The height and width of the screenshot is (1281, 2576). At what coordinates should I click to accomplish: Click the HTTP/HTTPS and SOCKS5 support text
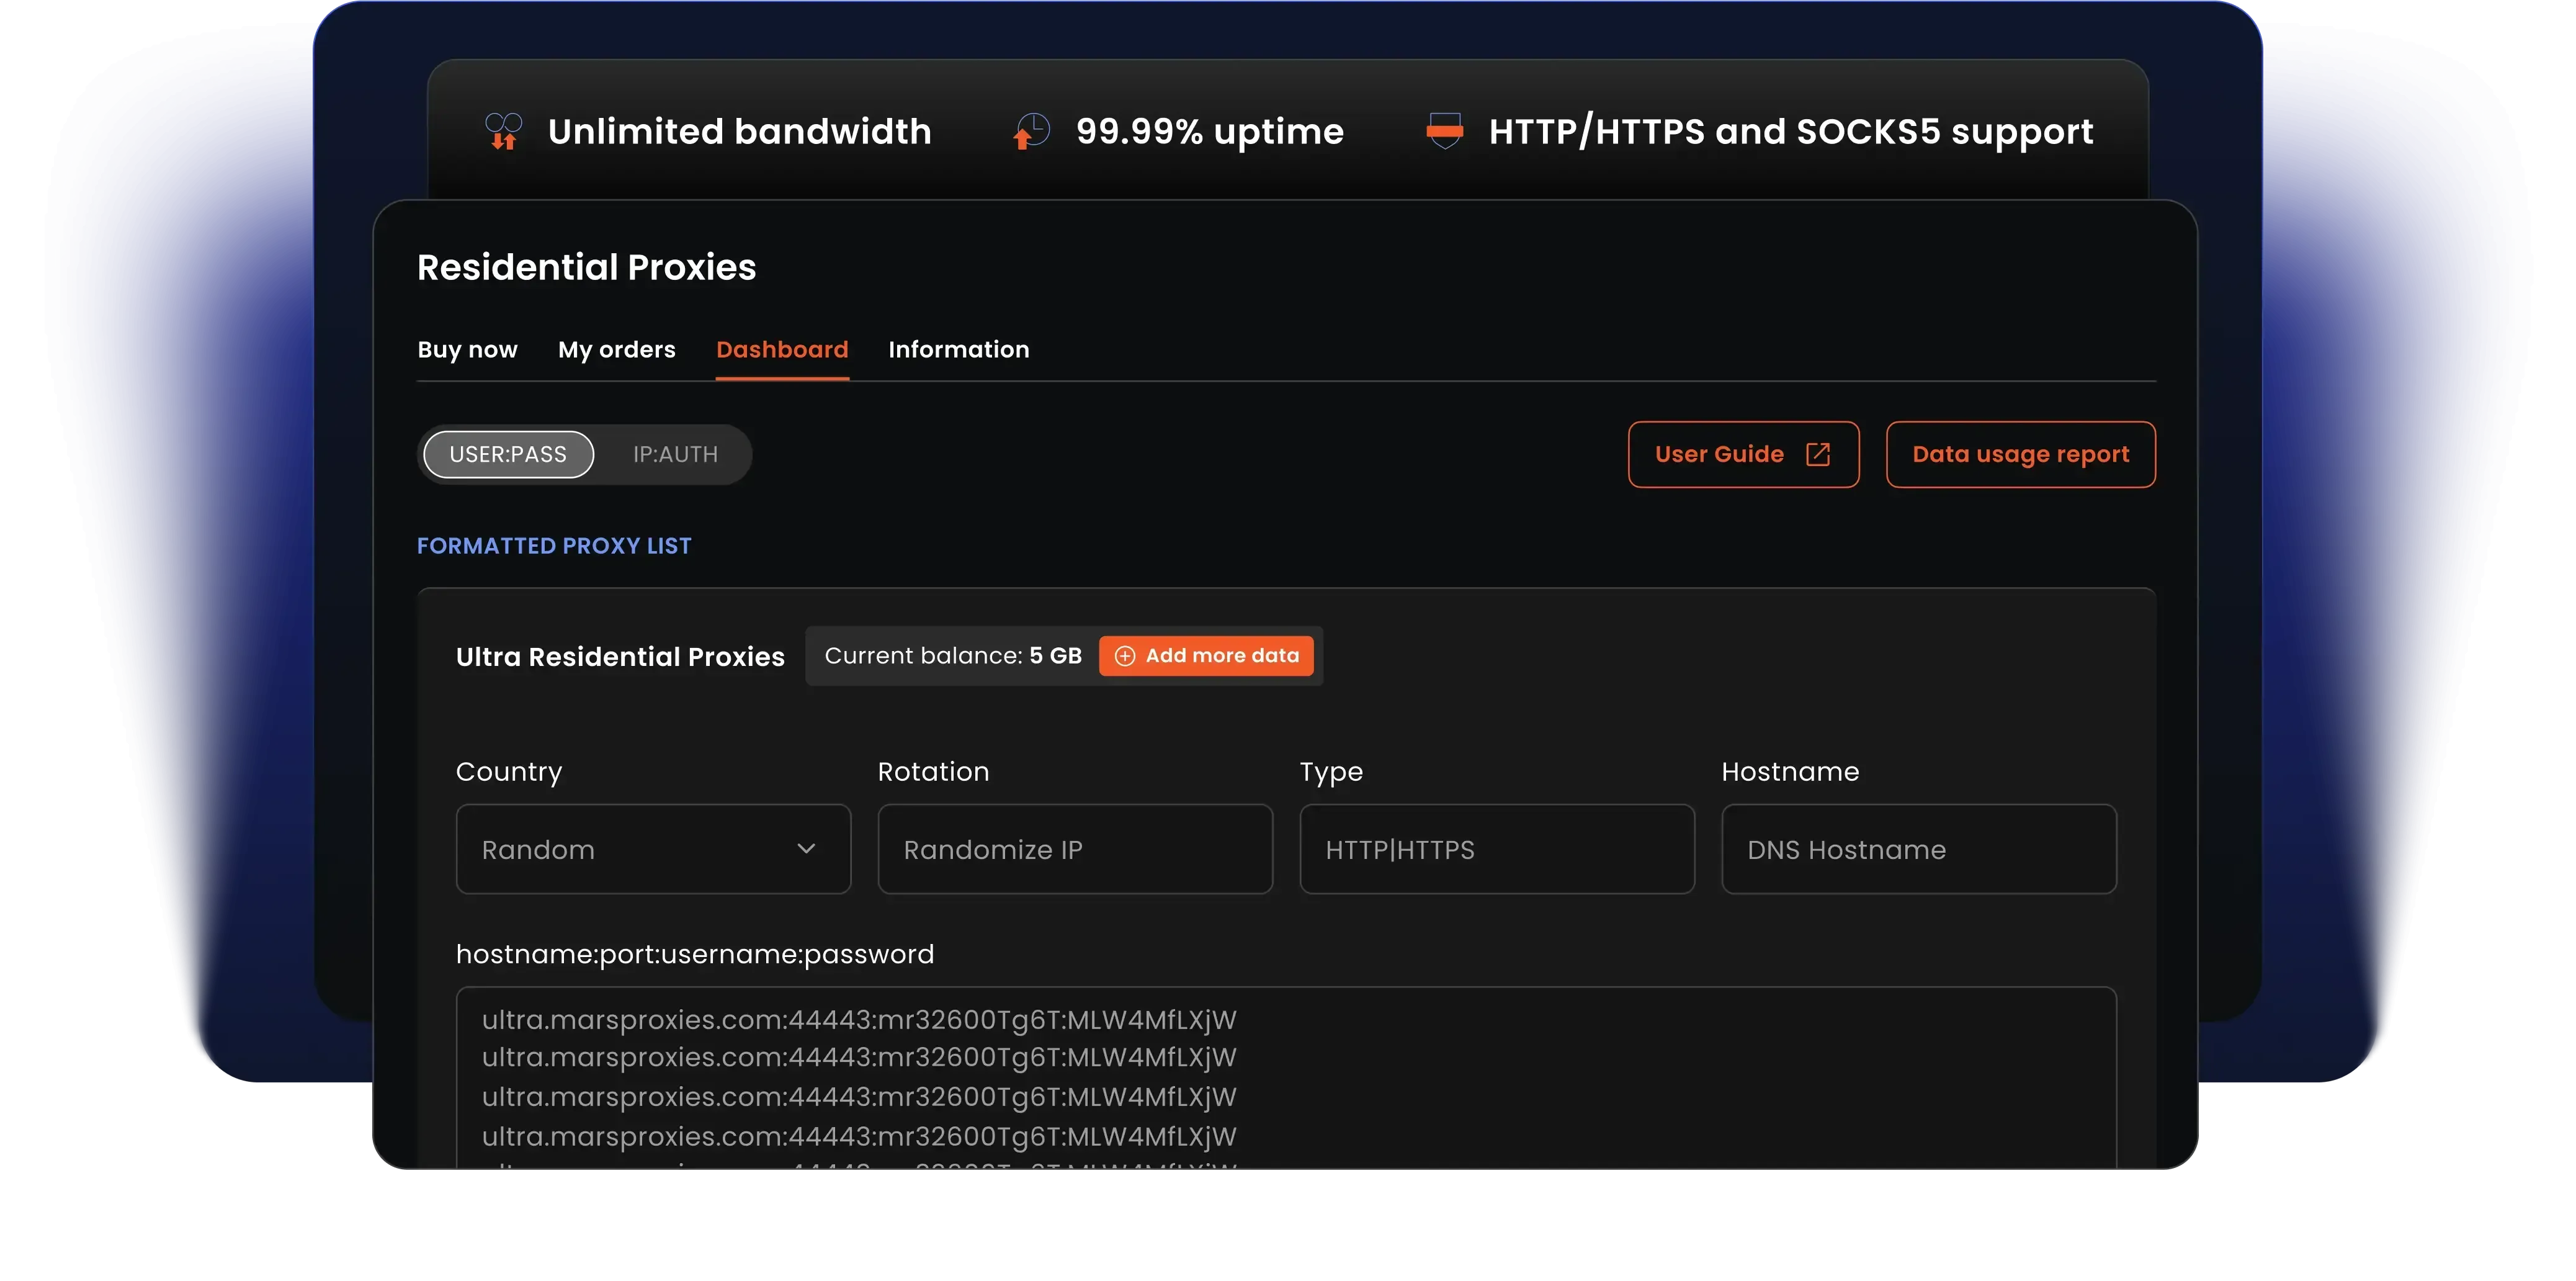tap(1791, 131)
